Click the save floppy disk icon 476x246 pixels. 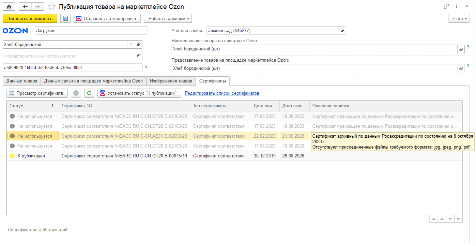click(65, 18)
